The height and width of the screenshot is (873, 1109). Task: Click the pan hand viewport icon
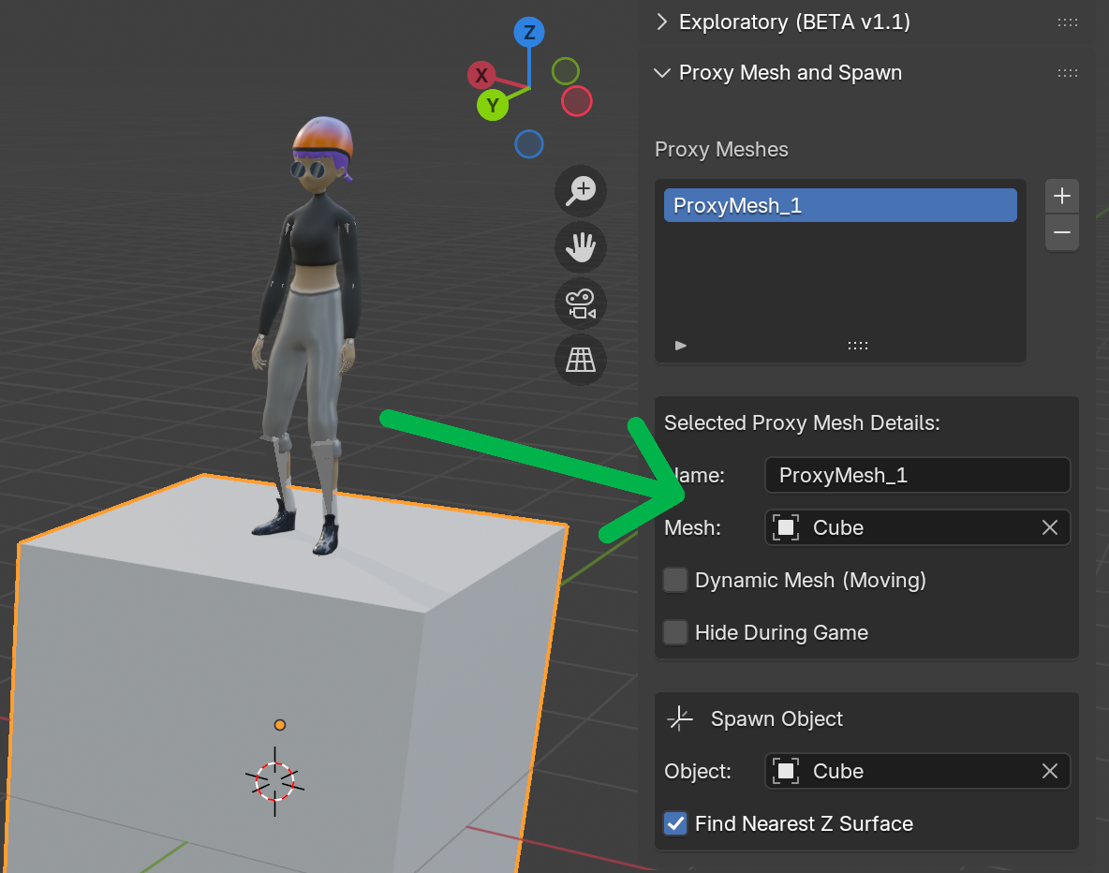(x=581, y=247)
